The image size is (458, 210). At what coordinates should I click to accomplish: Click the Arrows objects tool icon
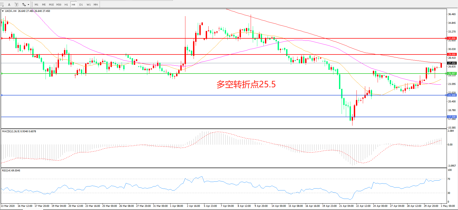tap(24, 4)
